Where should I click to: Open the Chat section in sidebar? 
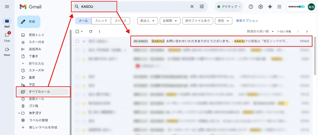pyautogui.click(x=7, y=37)
